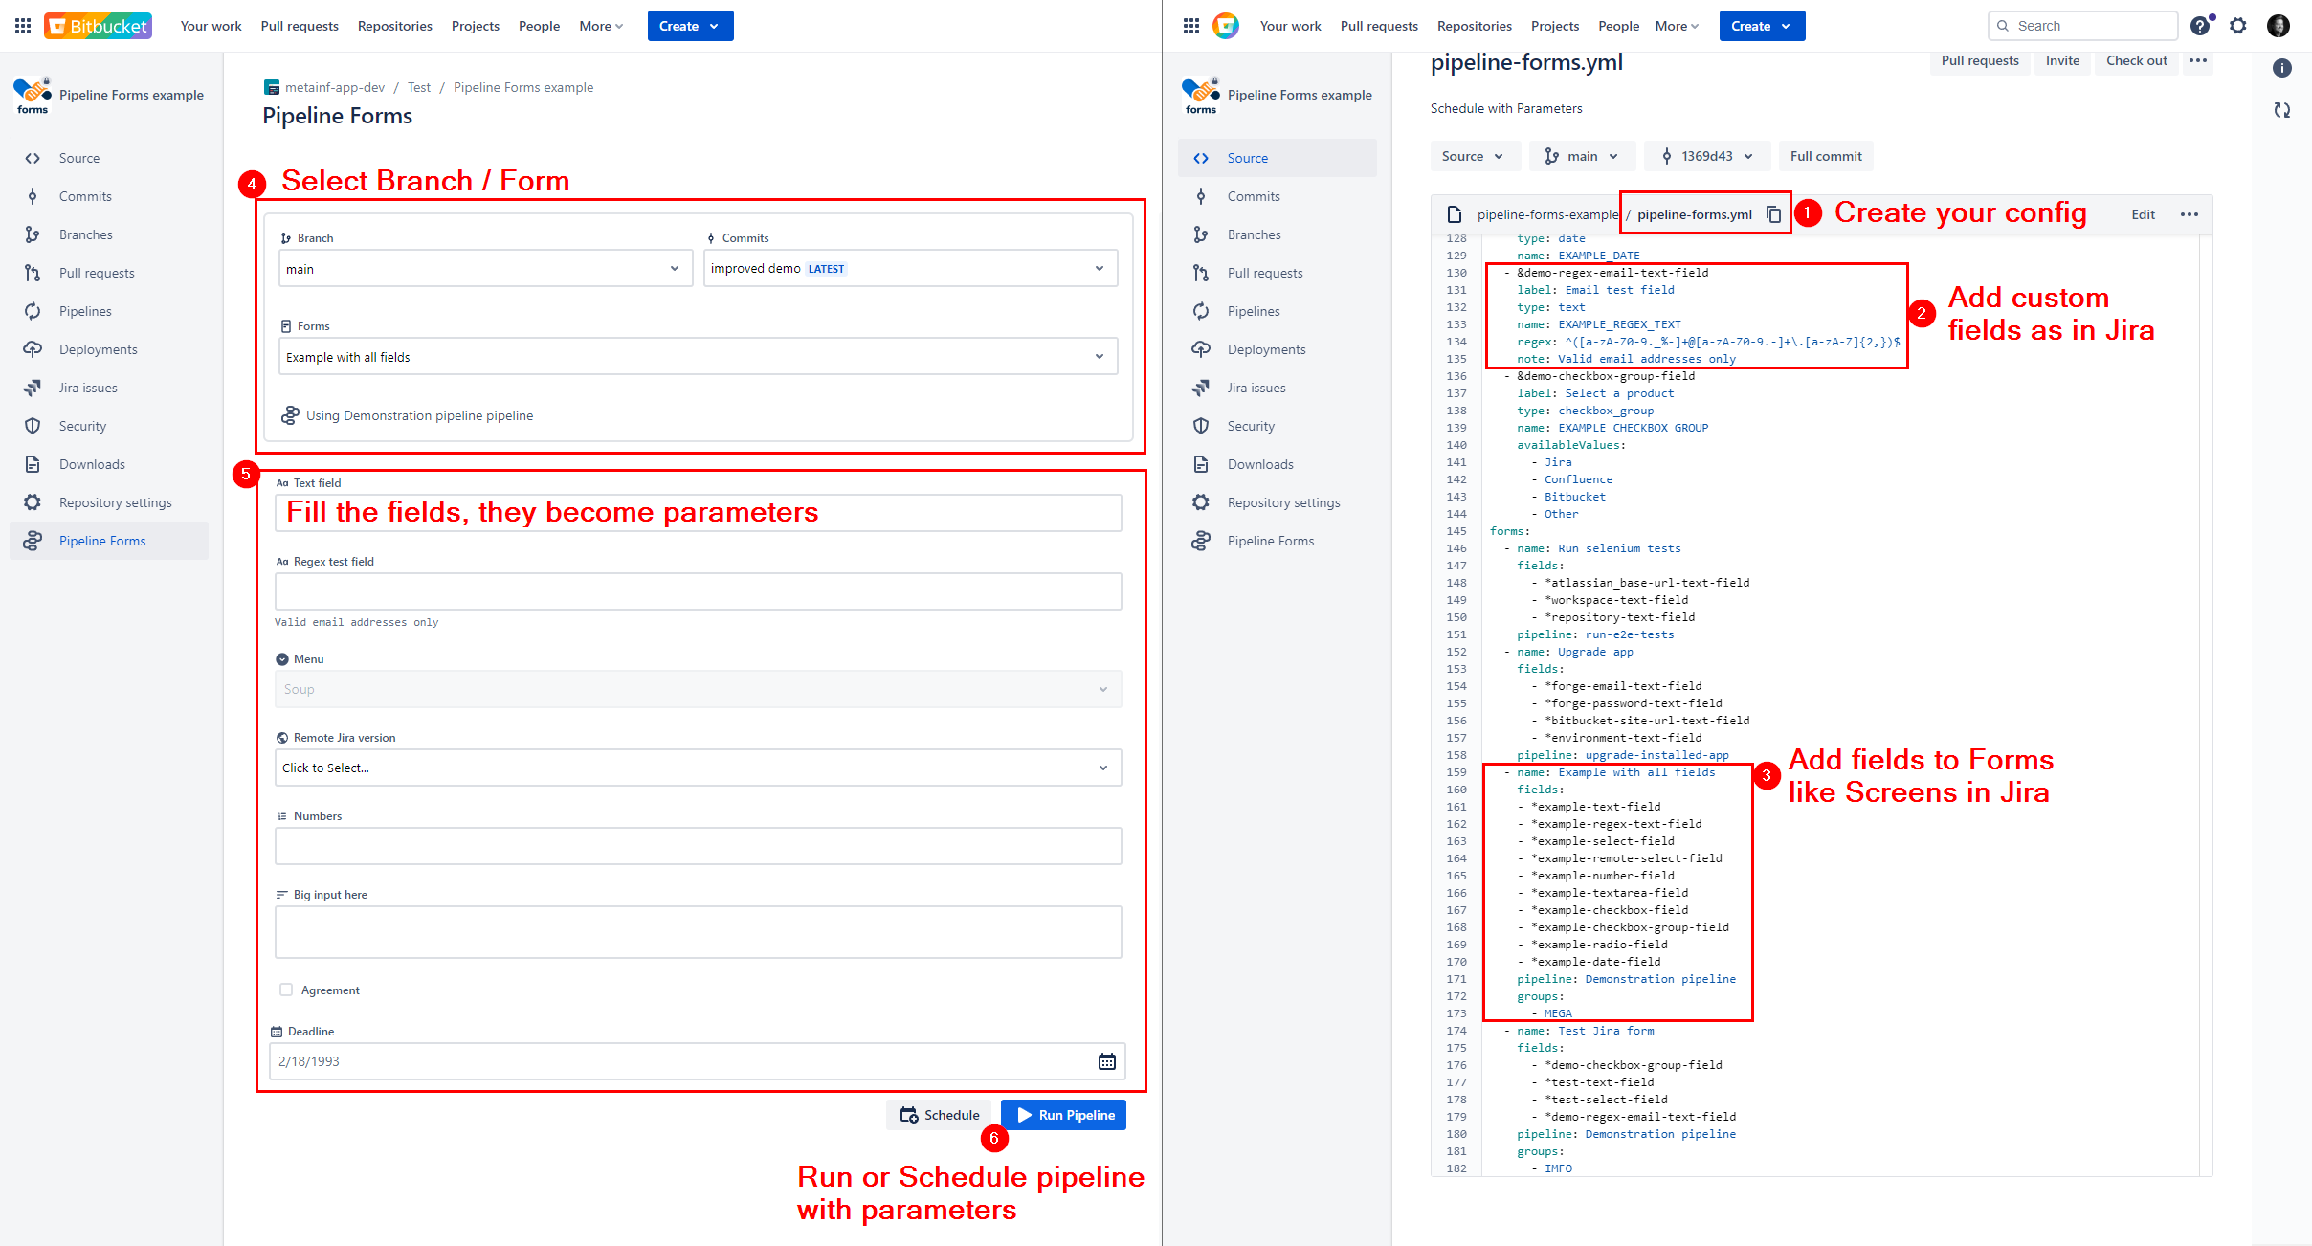Click the Schedule button
Screen dimensions: 2312x1246
point(940,1115)
